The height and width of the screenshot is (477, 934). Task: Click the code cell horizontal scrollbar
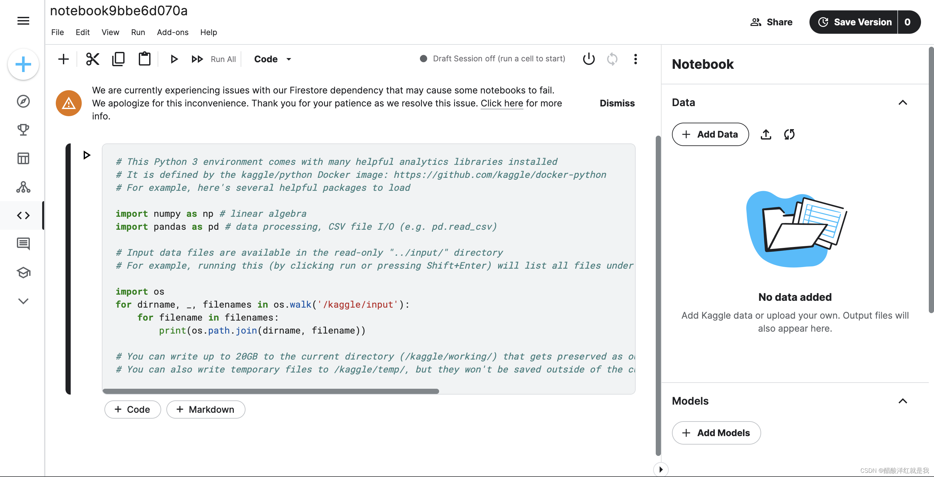coord(270,391)
